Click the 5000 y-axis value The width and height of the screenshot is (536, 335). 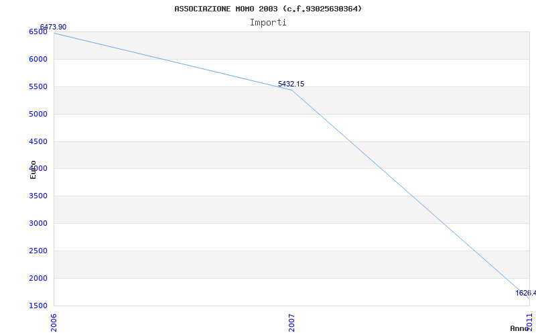[x=38, y=114]
